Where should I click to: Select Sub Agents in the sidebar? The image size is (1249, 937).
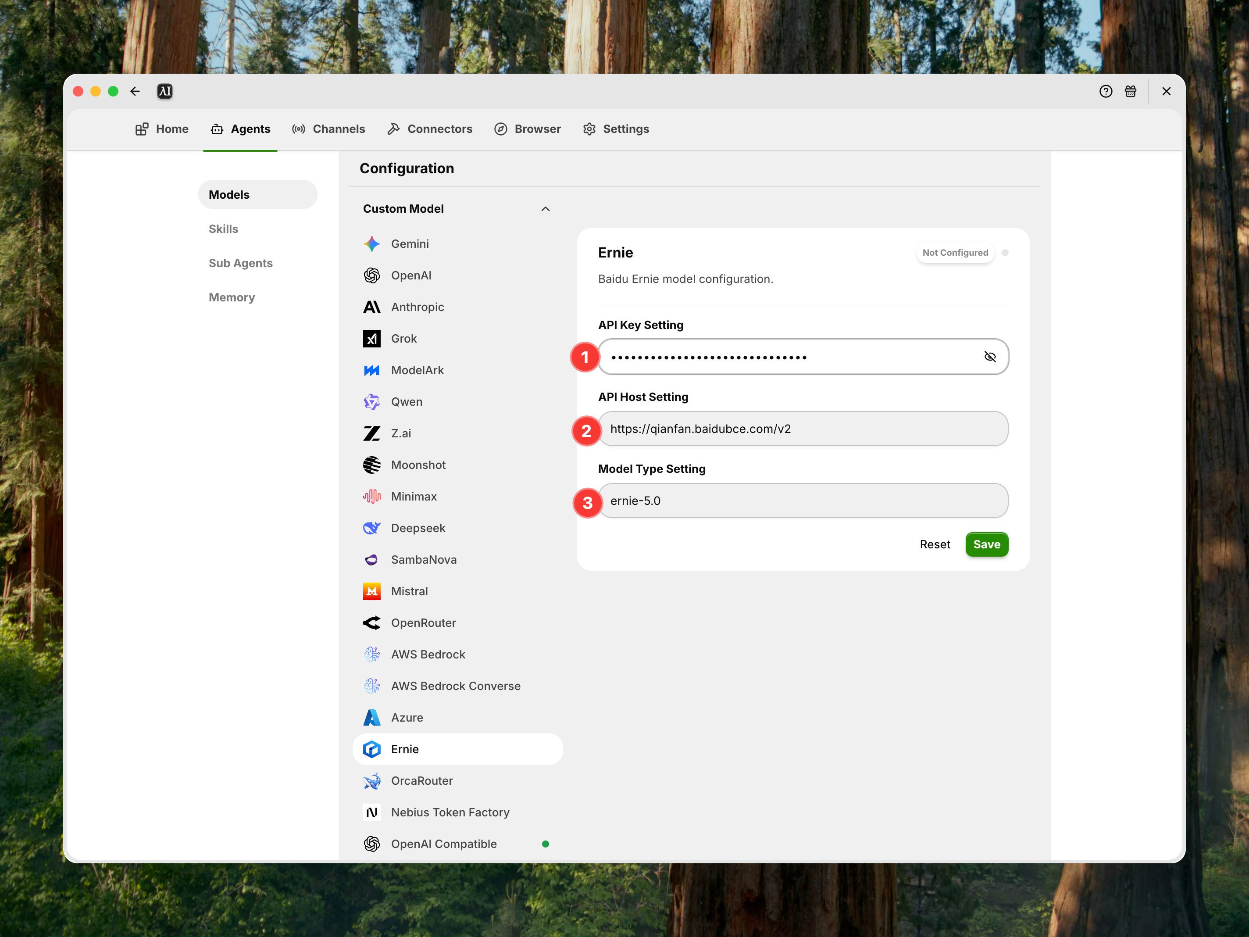click(257, 264)
